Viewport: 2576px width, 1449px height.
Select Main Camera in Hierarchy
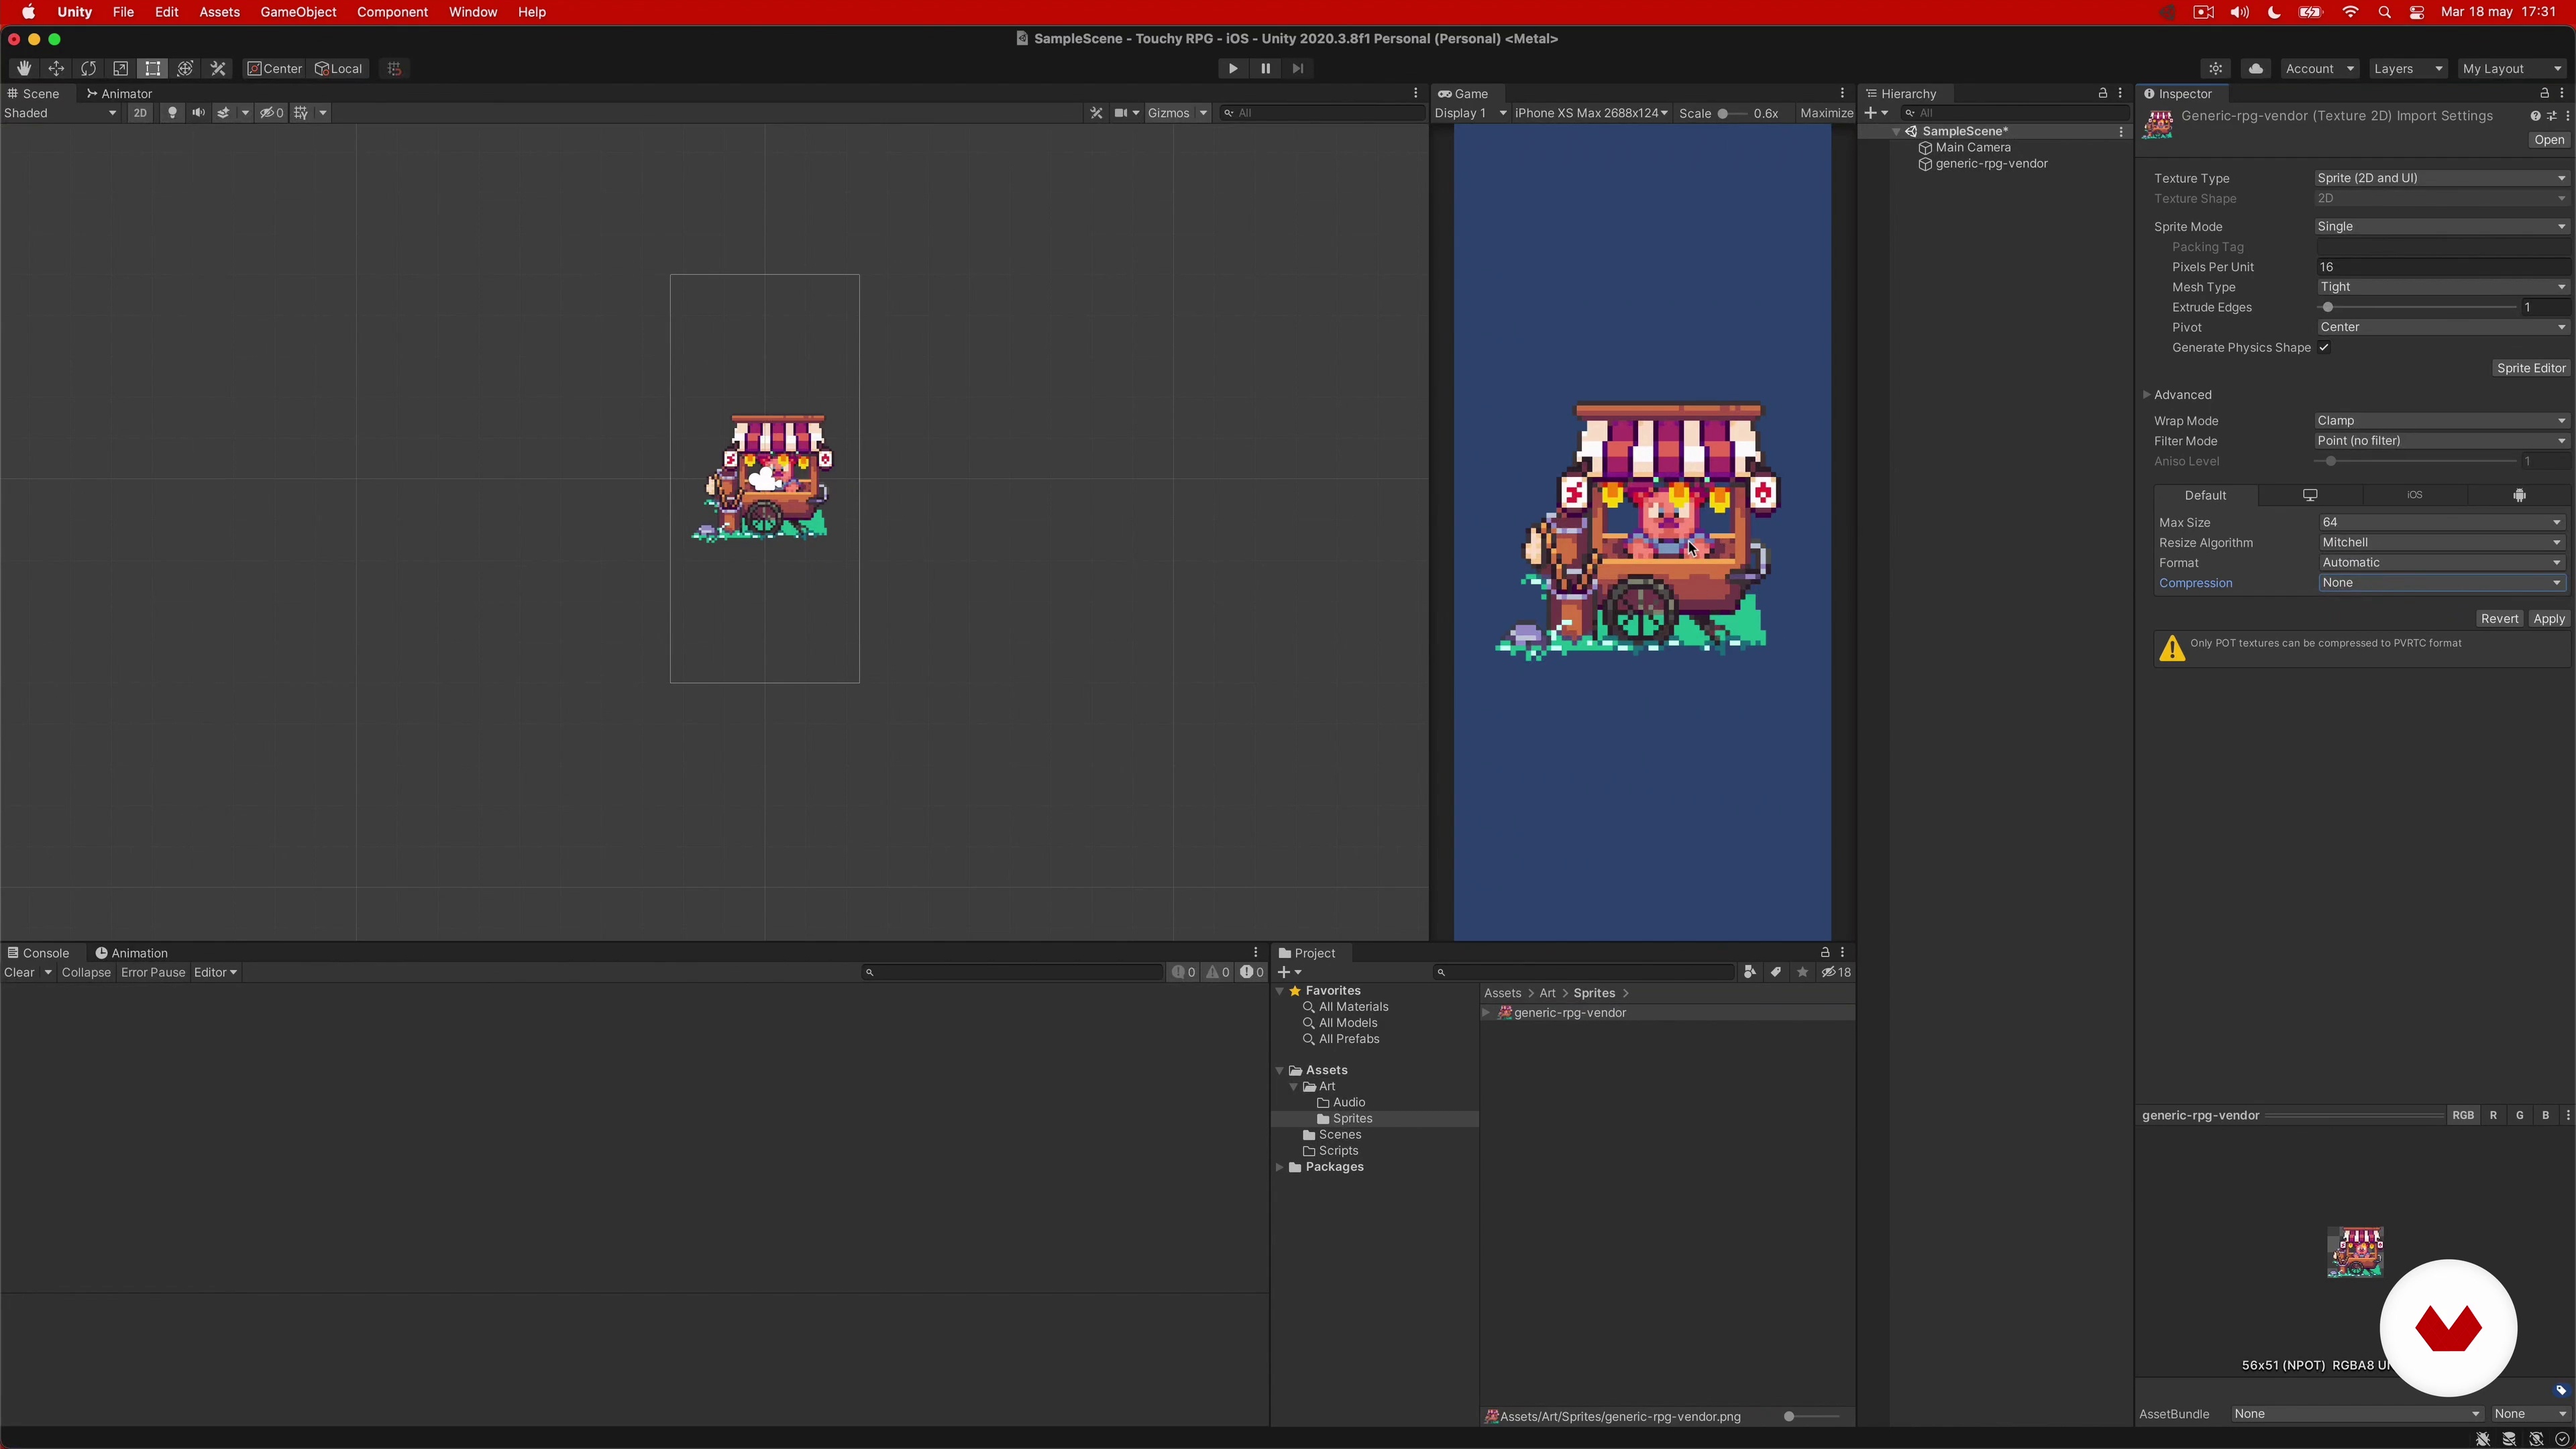(x=1972, y=147)
